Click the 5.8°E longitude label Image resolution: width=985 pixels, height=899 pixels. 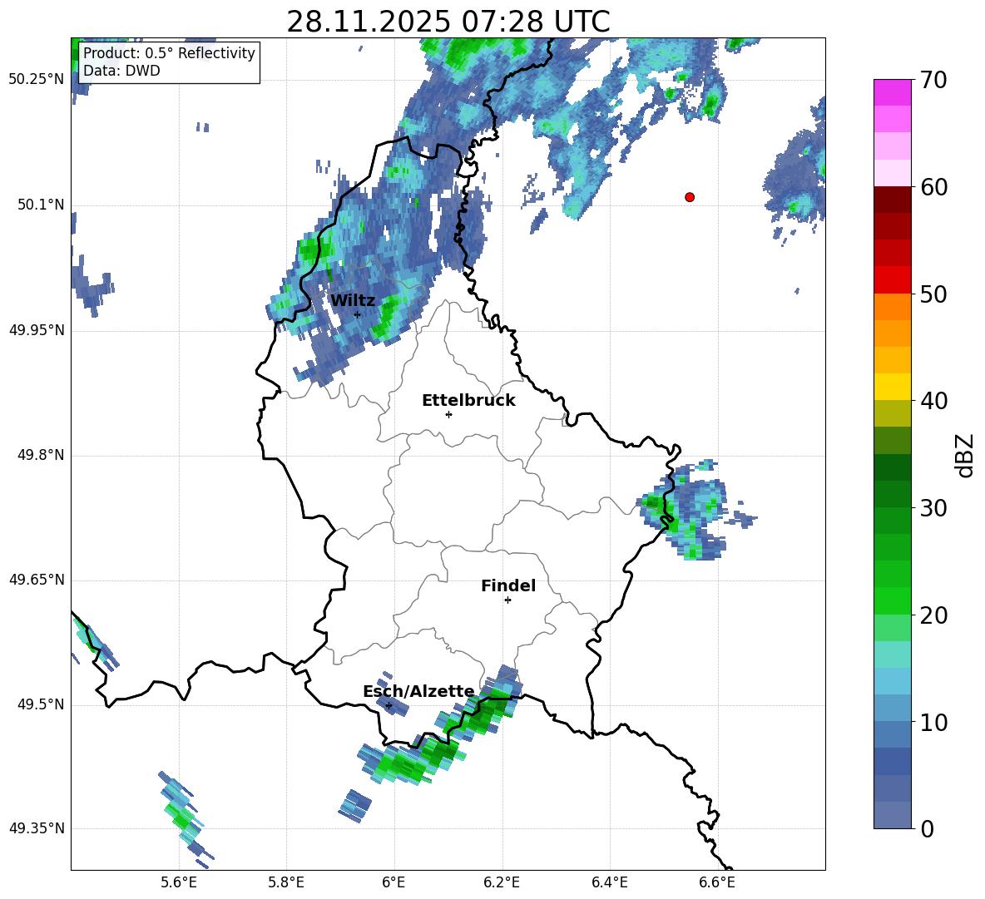click(286, 882)
